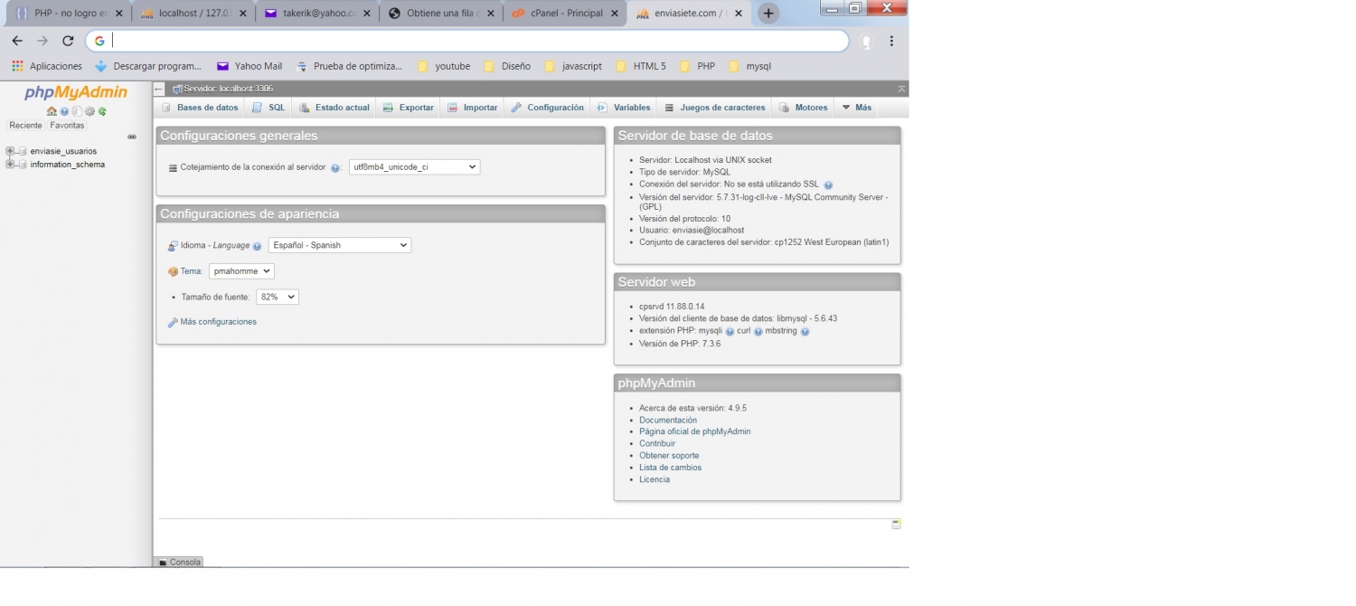Open the Bases de datos tab
This screenshot has height=606, width=1356.
point(200,108)
